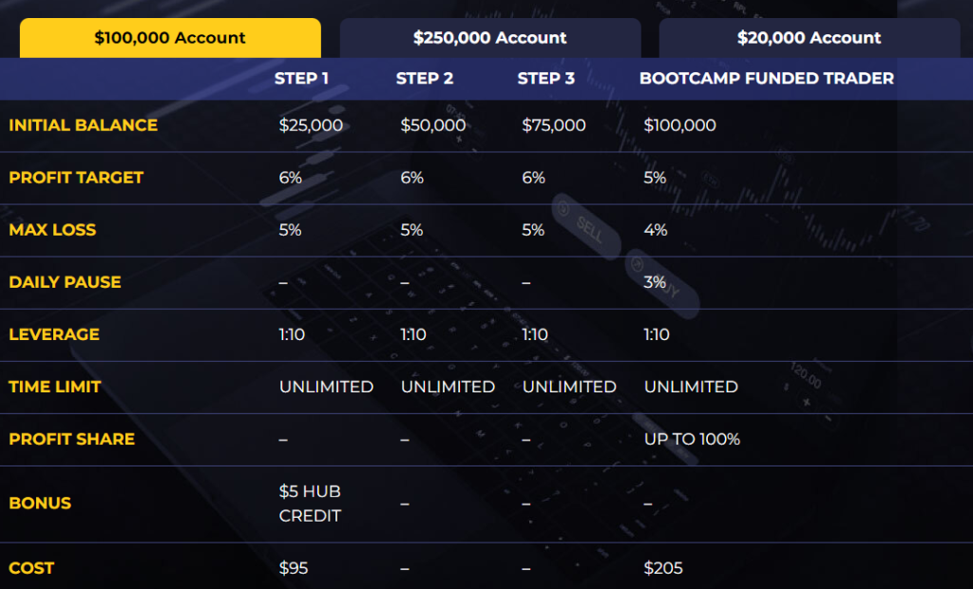Click the Bootcamp Funded Trader column header
Viewport: 973px width, 589px height.
pyautogui.click(x=767, y=78)
